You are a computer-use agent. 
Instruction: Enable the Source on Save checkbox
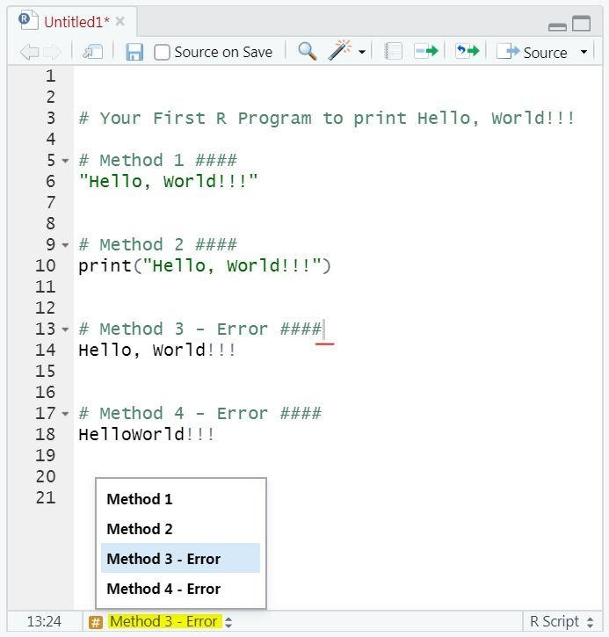pos(162,53)
